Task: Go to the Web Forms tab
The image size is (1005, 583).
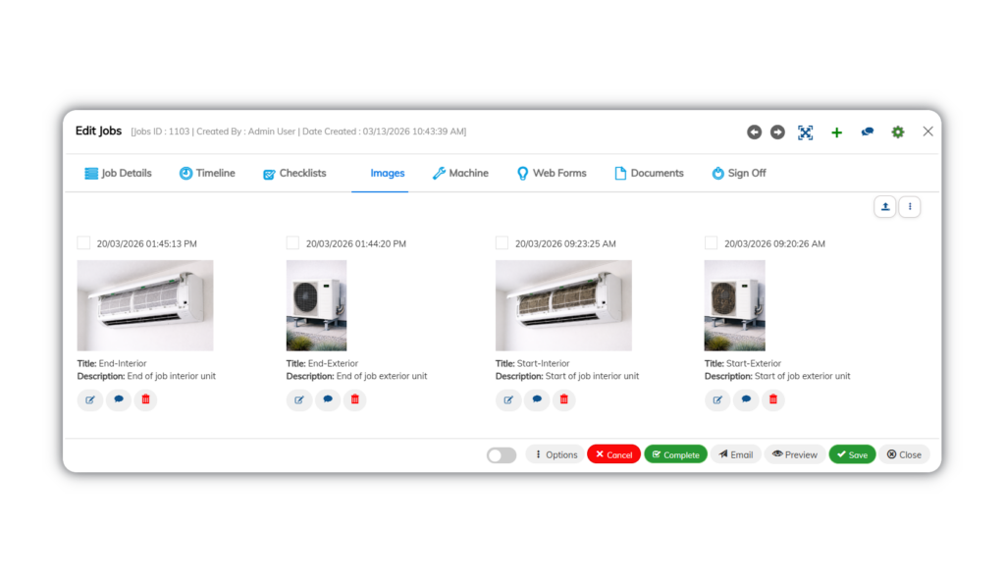Action: click(x=552, y=173)
